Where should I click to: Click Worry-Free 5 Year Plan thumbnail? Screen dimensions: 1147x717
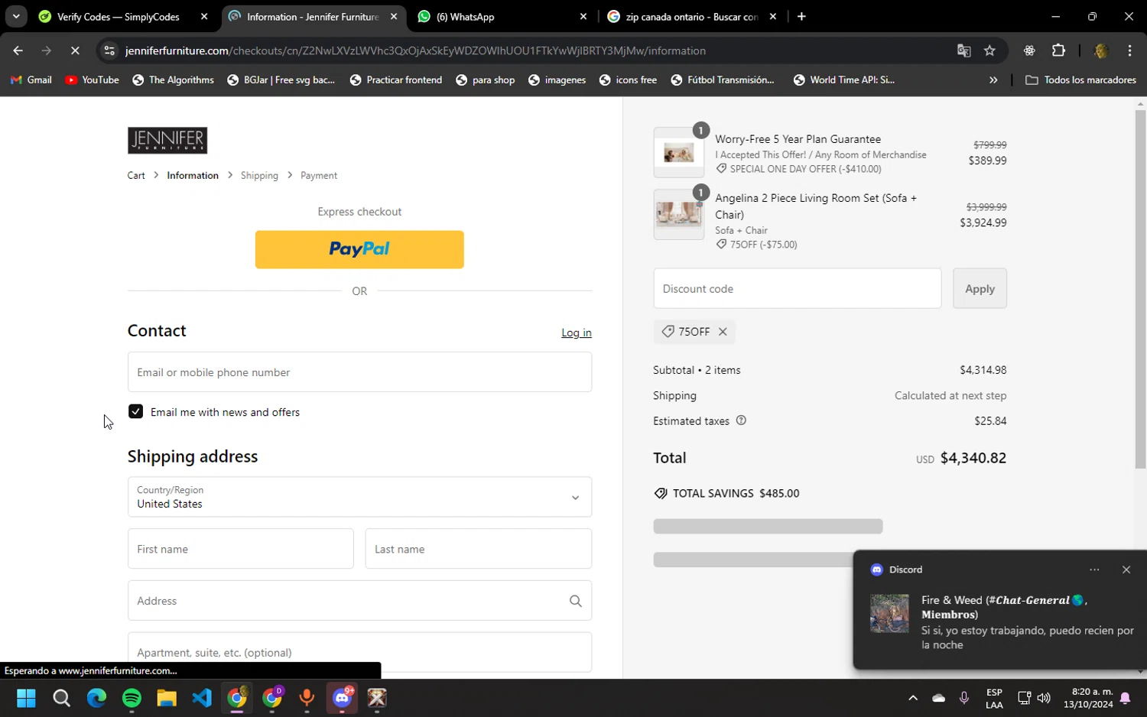pos(679,152)
